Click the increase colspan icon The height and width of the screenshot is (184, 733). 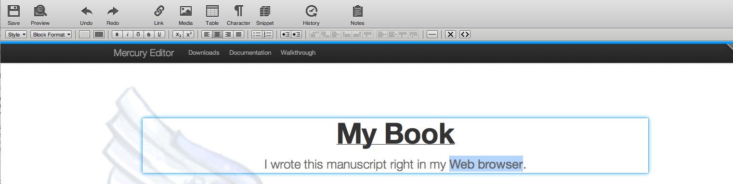[382, 35]
